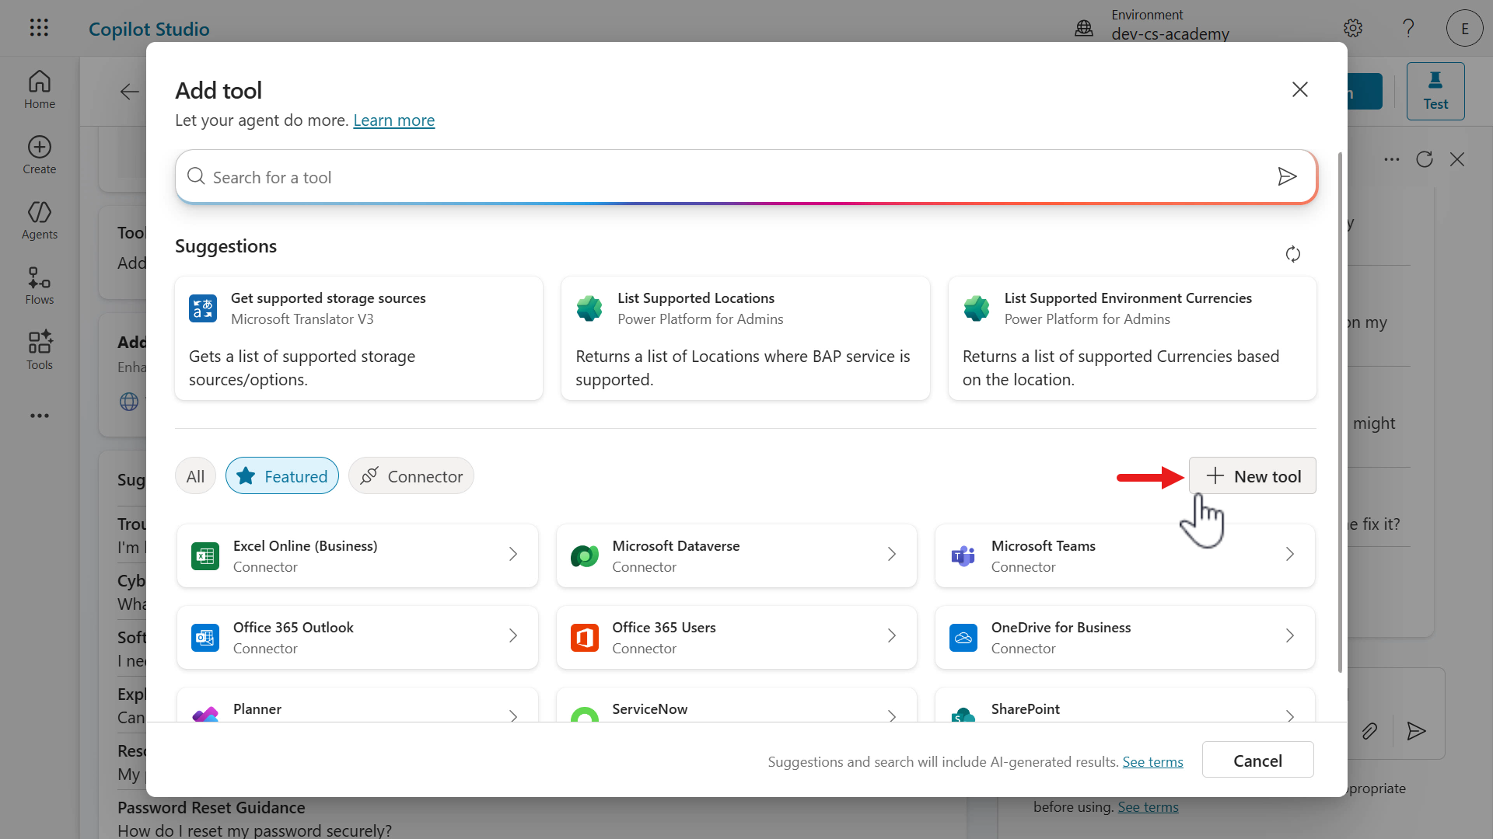1493x839 pixels.
Task: Select the Connector filter pill
Action: (x=411, y=476)
